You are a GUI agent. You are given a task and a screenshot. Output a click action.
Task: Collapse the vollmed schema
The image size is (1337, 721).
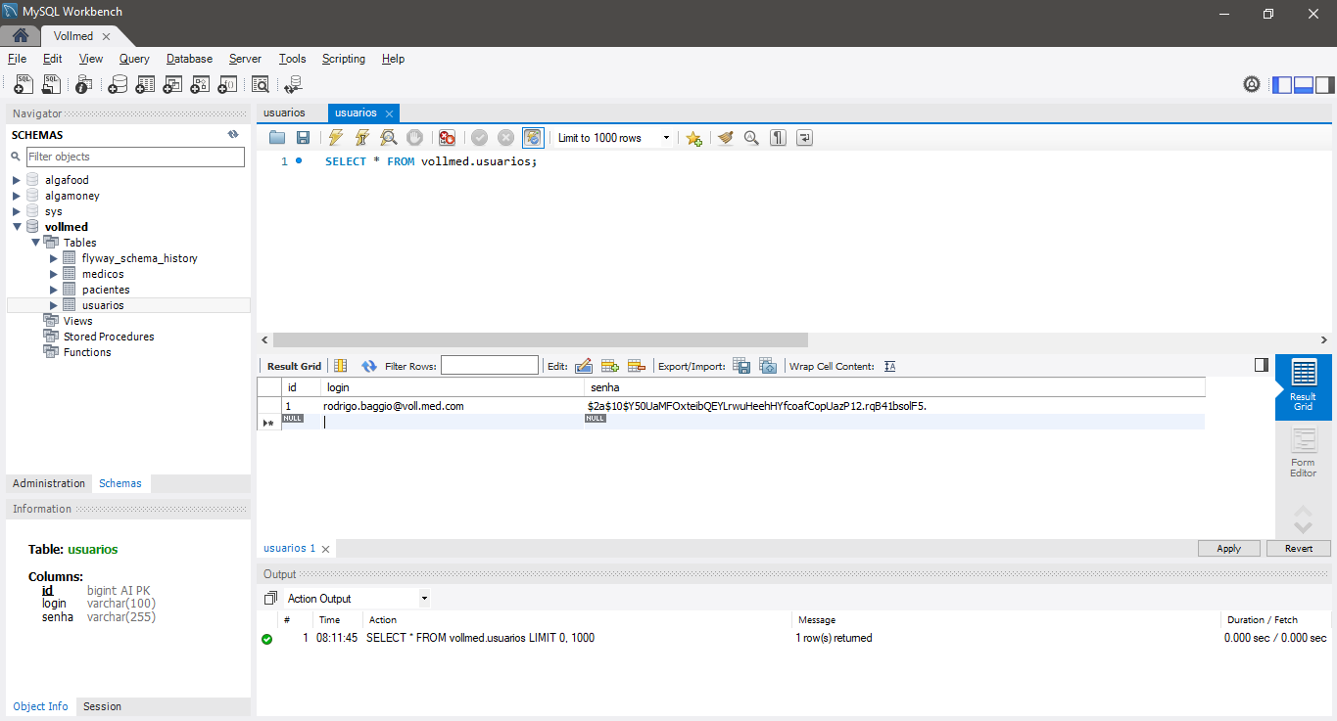tap(17, 227)
